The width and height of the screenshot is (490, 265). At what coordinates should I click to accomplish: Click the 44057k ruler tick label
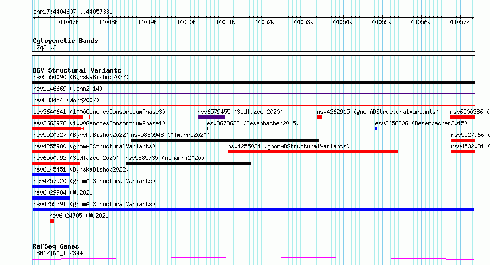[x=460, y=22]
